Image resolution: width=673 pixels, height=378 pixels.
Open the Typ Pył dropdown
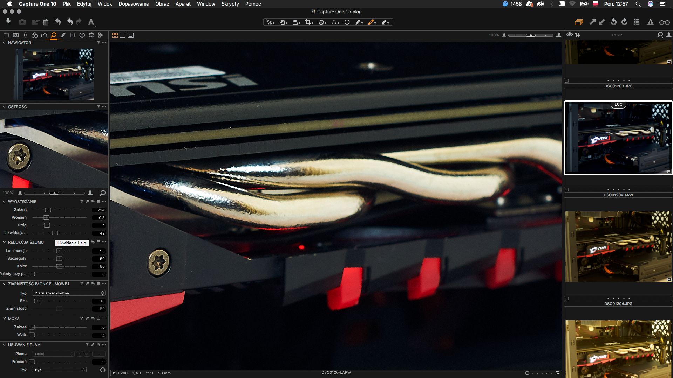tap(59, 370)
